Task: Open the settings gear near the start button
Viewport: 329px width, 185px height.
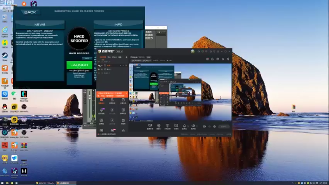Action: 214,127
